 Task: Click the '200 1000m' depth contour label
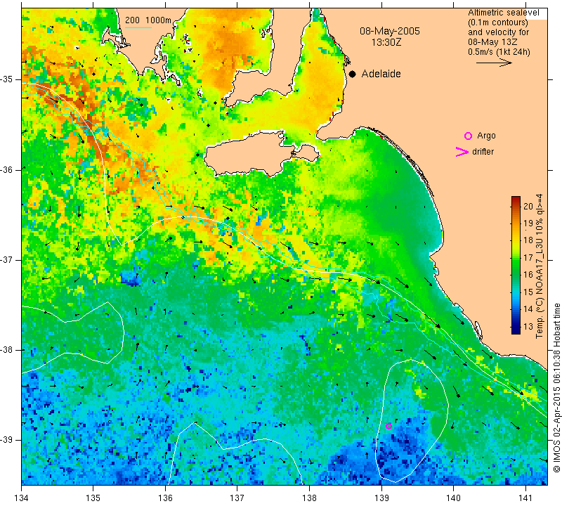click(148, 20)
